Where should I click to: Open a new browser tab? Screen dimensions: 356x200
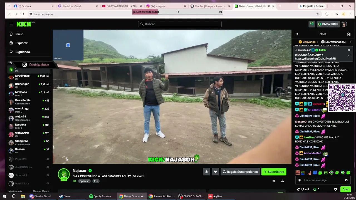tap(280, 6)
